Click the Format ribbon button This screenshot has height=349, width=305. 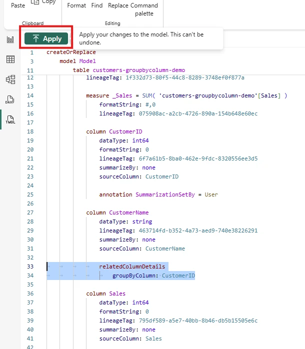pos(76,5)
